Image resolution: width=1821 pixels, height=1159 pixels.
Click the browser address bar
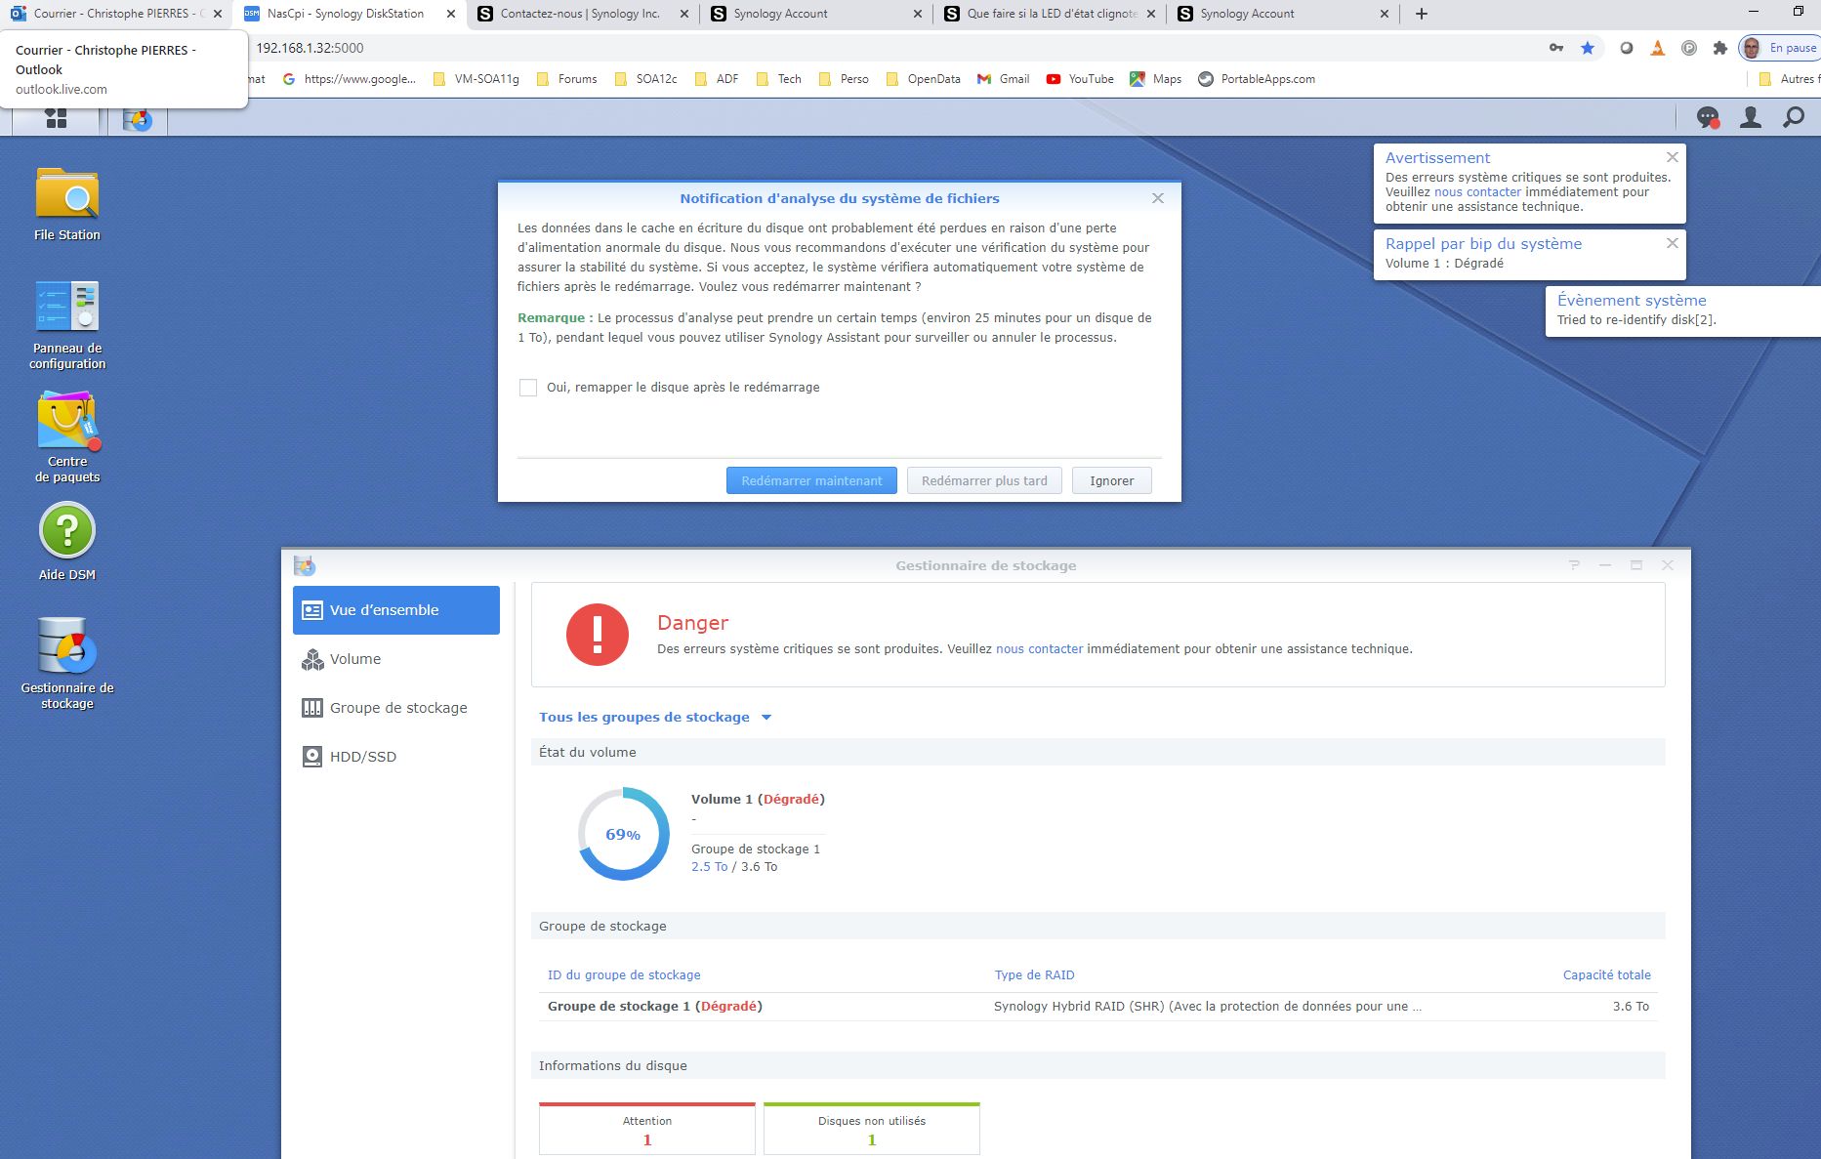point(879,48)
